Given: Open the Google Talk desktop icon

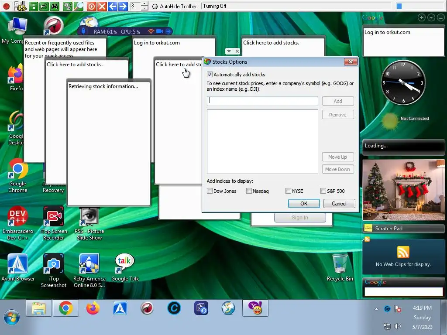Looking at the screenshot, I should click(x=125, y=267).
